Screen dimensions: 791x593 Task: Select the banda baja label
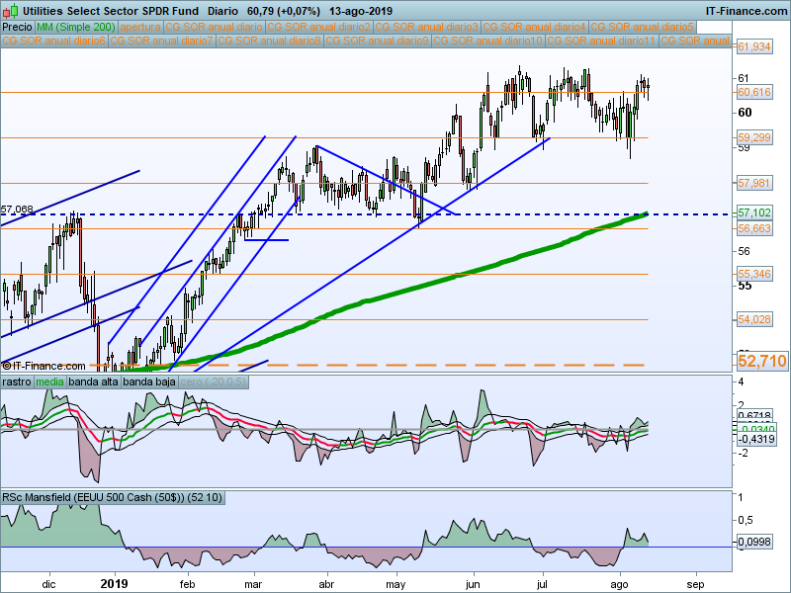pos(149,381)
